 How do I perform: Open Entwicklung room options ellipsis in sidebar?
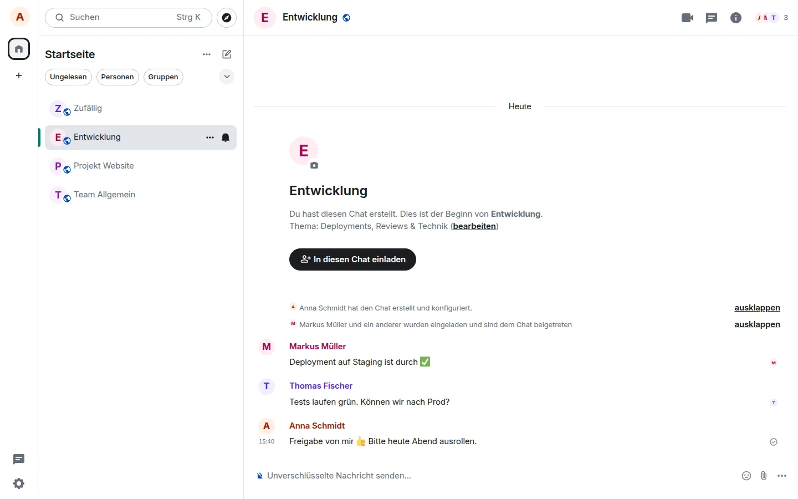(210, 138)
